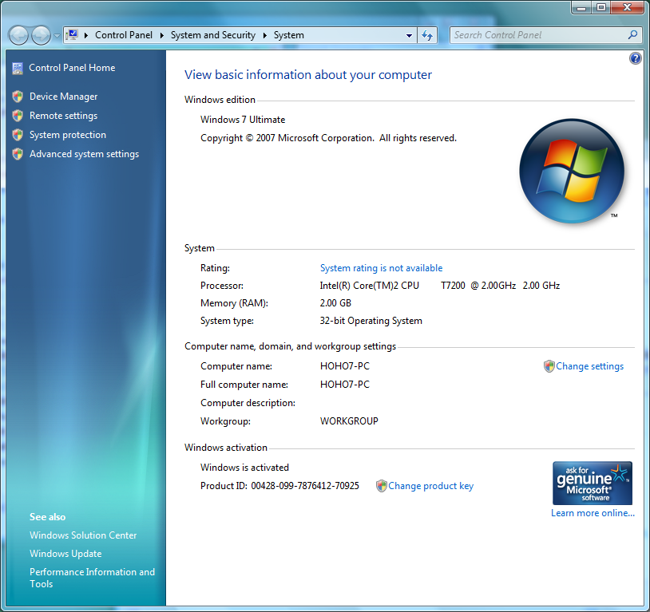The height and width of the screenshot is (612, 650).
Task: Open Windows Solution Center
Action: tap(83, 535)
